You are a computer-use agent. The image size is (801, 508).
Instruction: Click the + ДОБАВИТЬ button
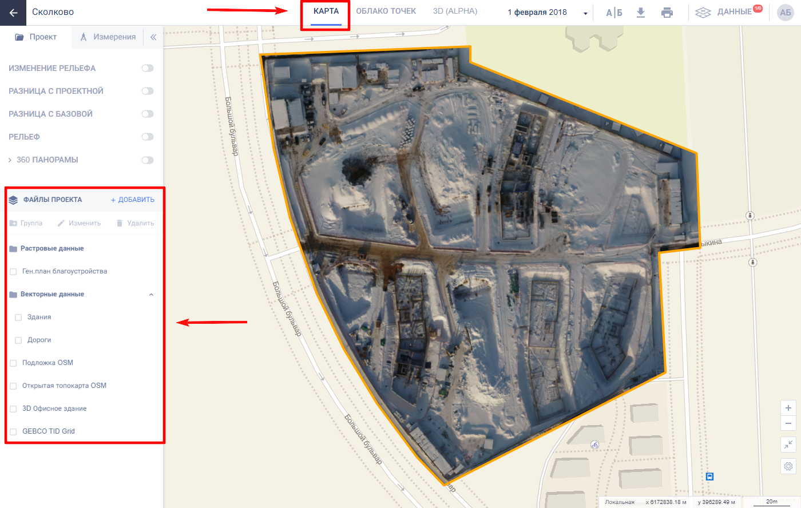(133, 200)
